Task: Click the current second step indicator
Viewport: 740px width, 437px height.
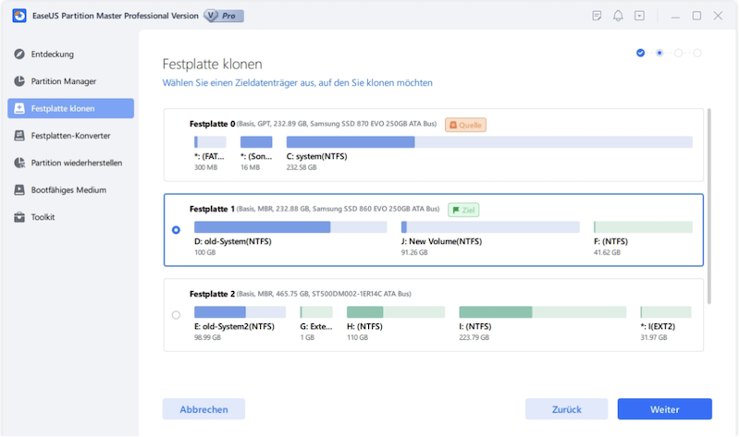Action: (x=660, y=53)
